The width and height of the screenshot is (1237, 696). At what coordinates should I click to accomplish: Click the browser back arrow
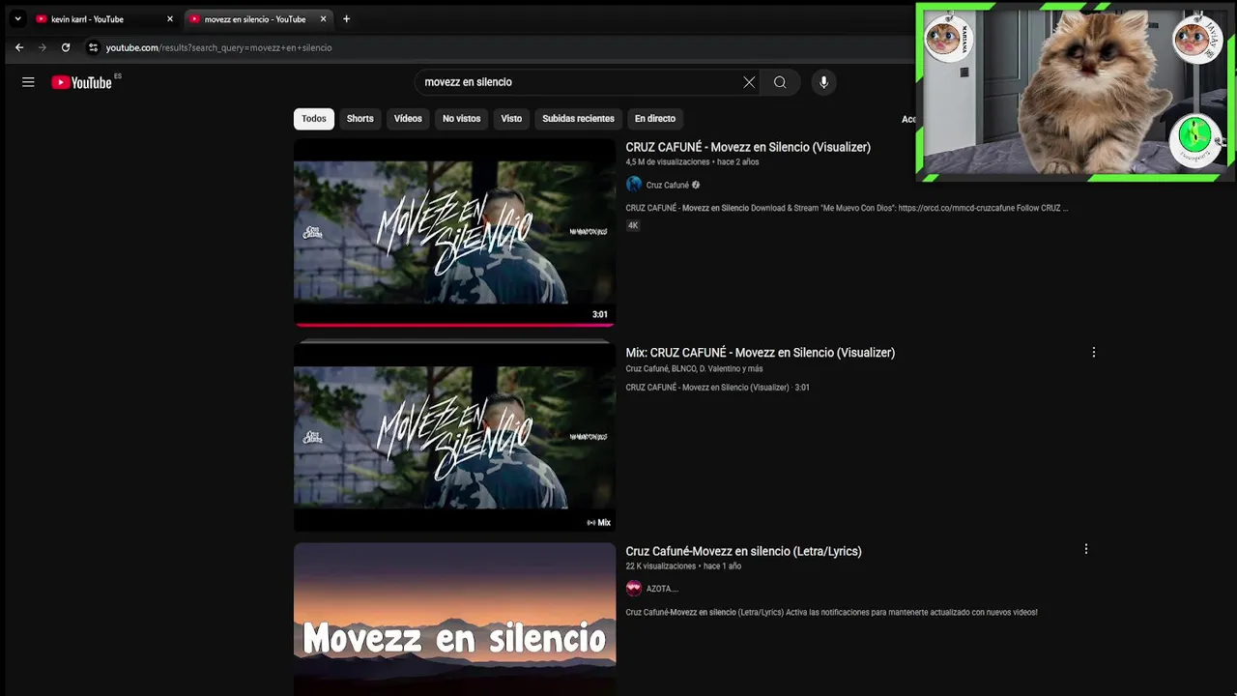click(x=18, y=47)
